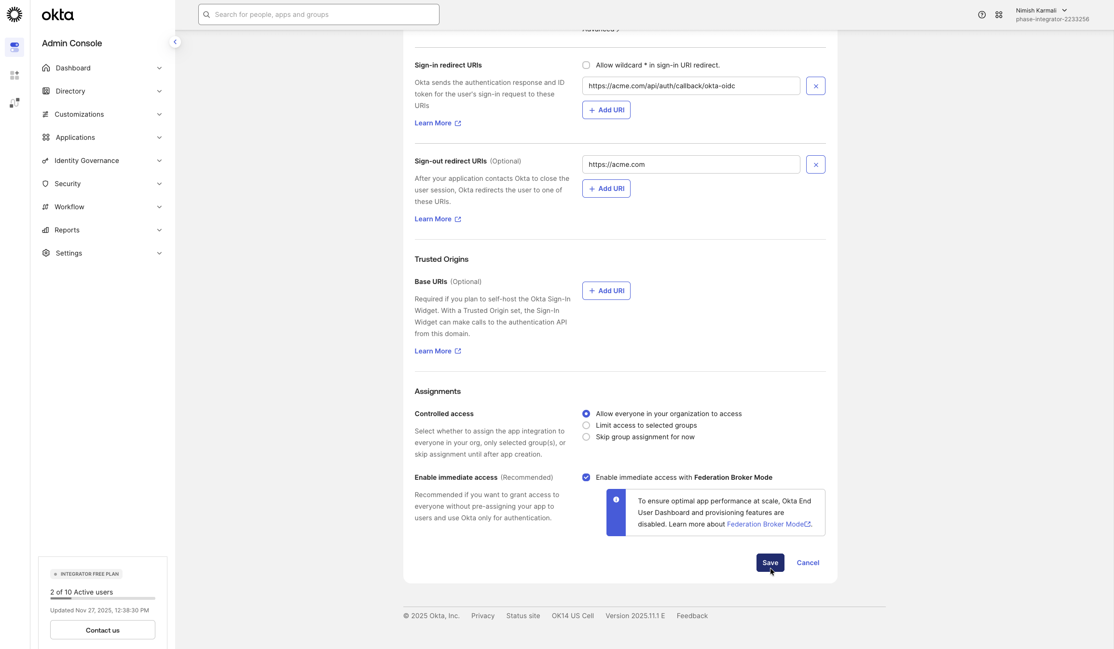Image resolution: width=1114 pixels, height=649 pixels.
Task: Select the Admin Console toggle icon in rail
Action: click(14, 47)
